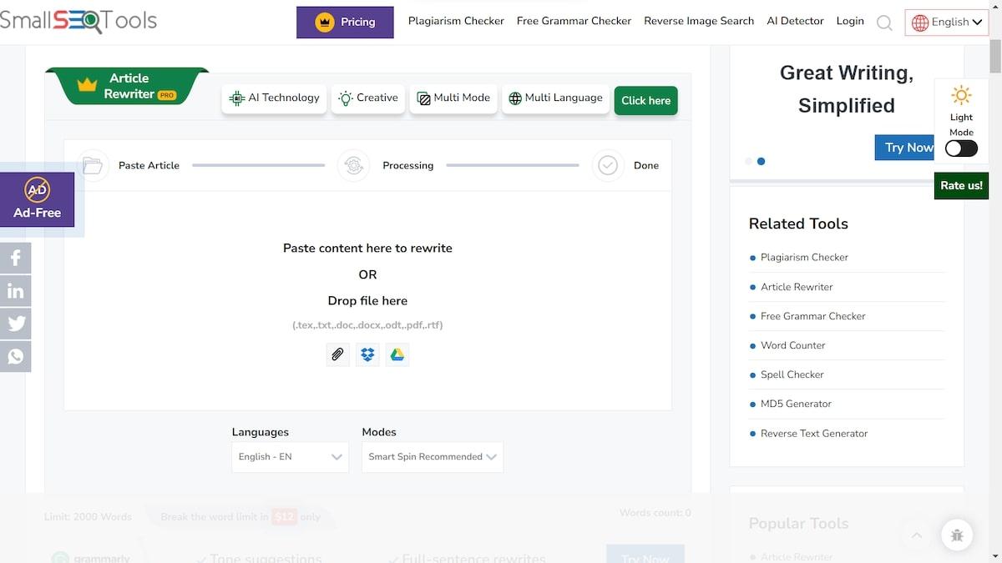This screenshot has width=1002, height=563.
Task: Select the Multi Language feature chip
Action: click(555, 98)
